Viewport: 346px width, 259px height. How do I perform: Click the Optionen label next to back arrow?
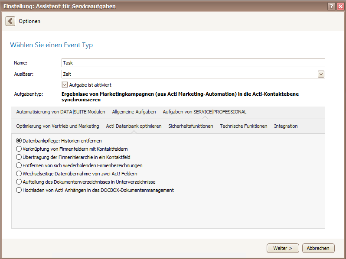pyautogui.click(x=29, y=21)
